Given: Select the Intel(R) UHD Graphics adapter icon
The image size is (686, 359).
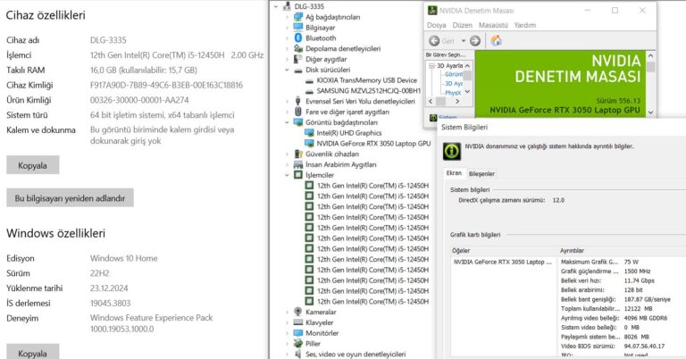Looking at the screenshot, I should pos(309,132).
